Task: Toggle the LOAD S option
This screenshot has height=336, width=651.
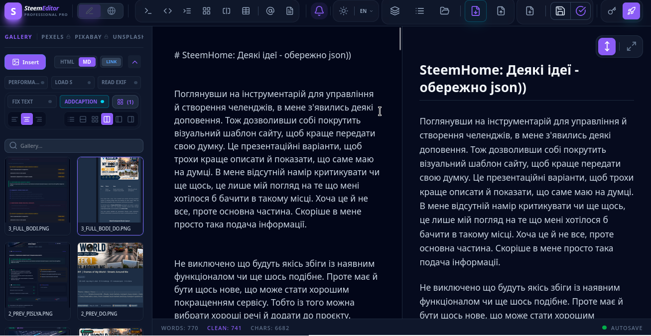Action: click(x=73, y=83)
